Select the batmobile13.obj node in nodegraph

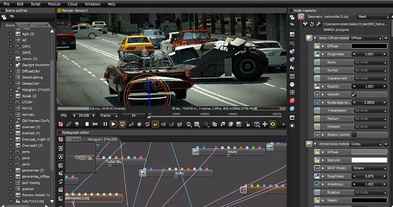[x=94, y=198]
